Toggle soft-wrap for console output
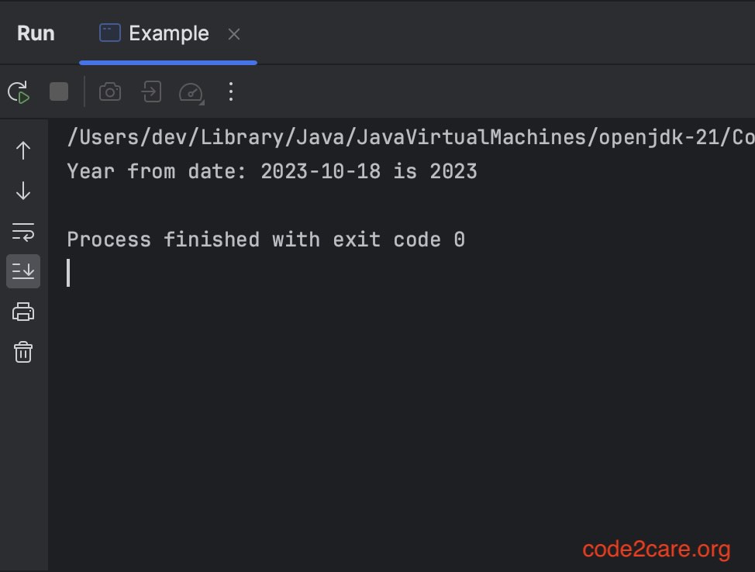 pyautogui.click(x=22, y=230)
